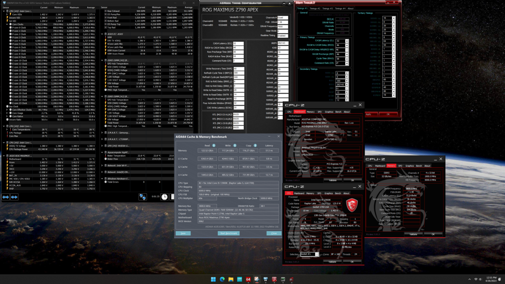Click the info icon next to Read
This screenshot has width=505, height=284.
214,146
